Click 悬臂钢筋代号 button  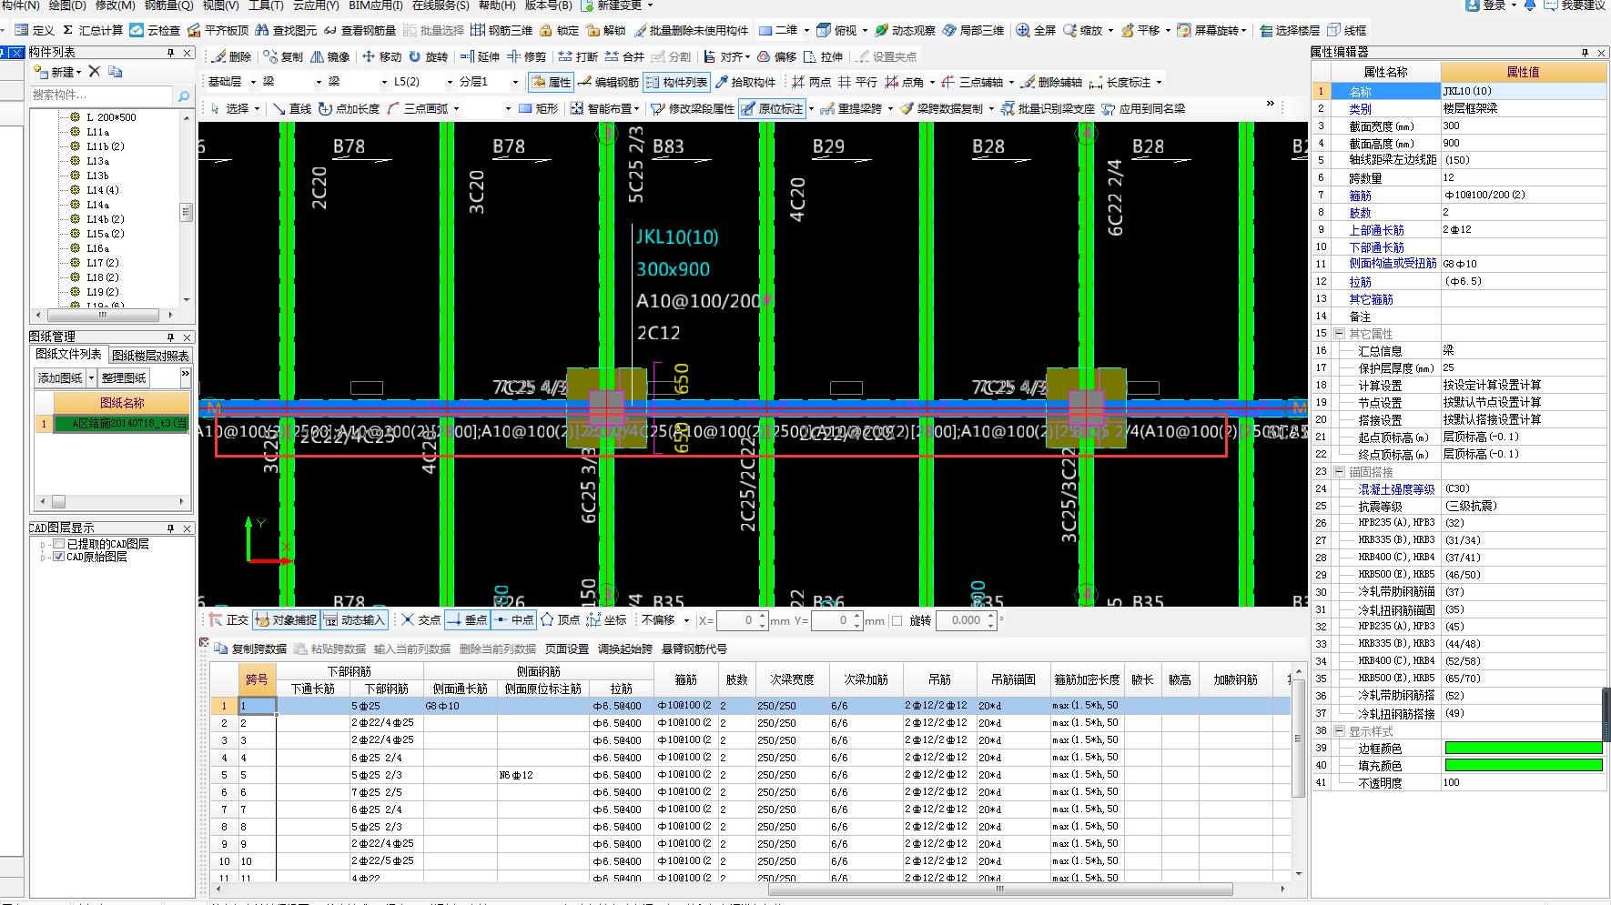tap(694, 649)
